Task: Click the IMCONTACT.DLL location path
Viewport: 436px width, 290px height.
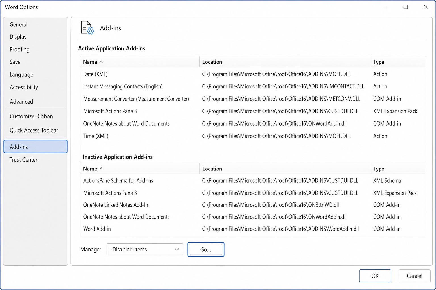Action: coord(283,86)
